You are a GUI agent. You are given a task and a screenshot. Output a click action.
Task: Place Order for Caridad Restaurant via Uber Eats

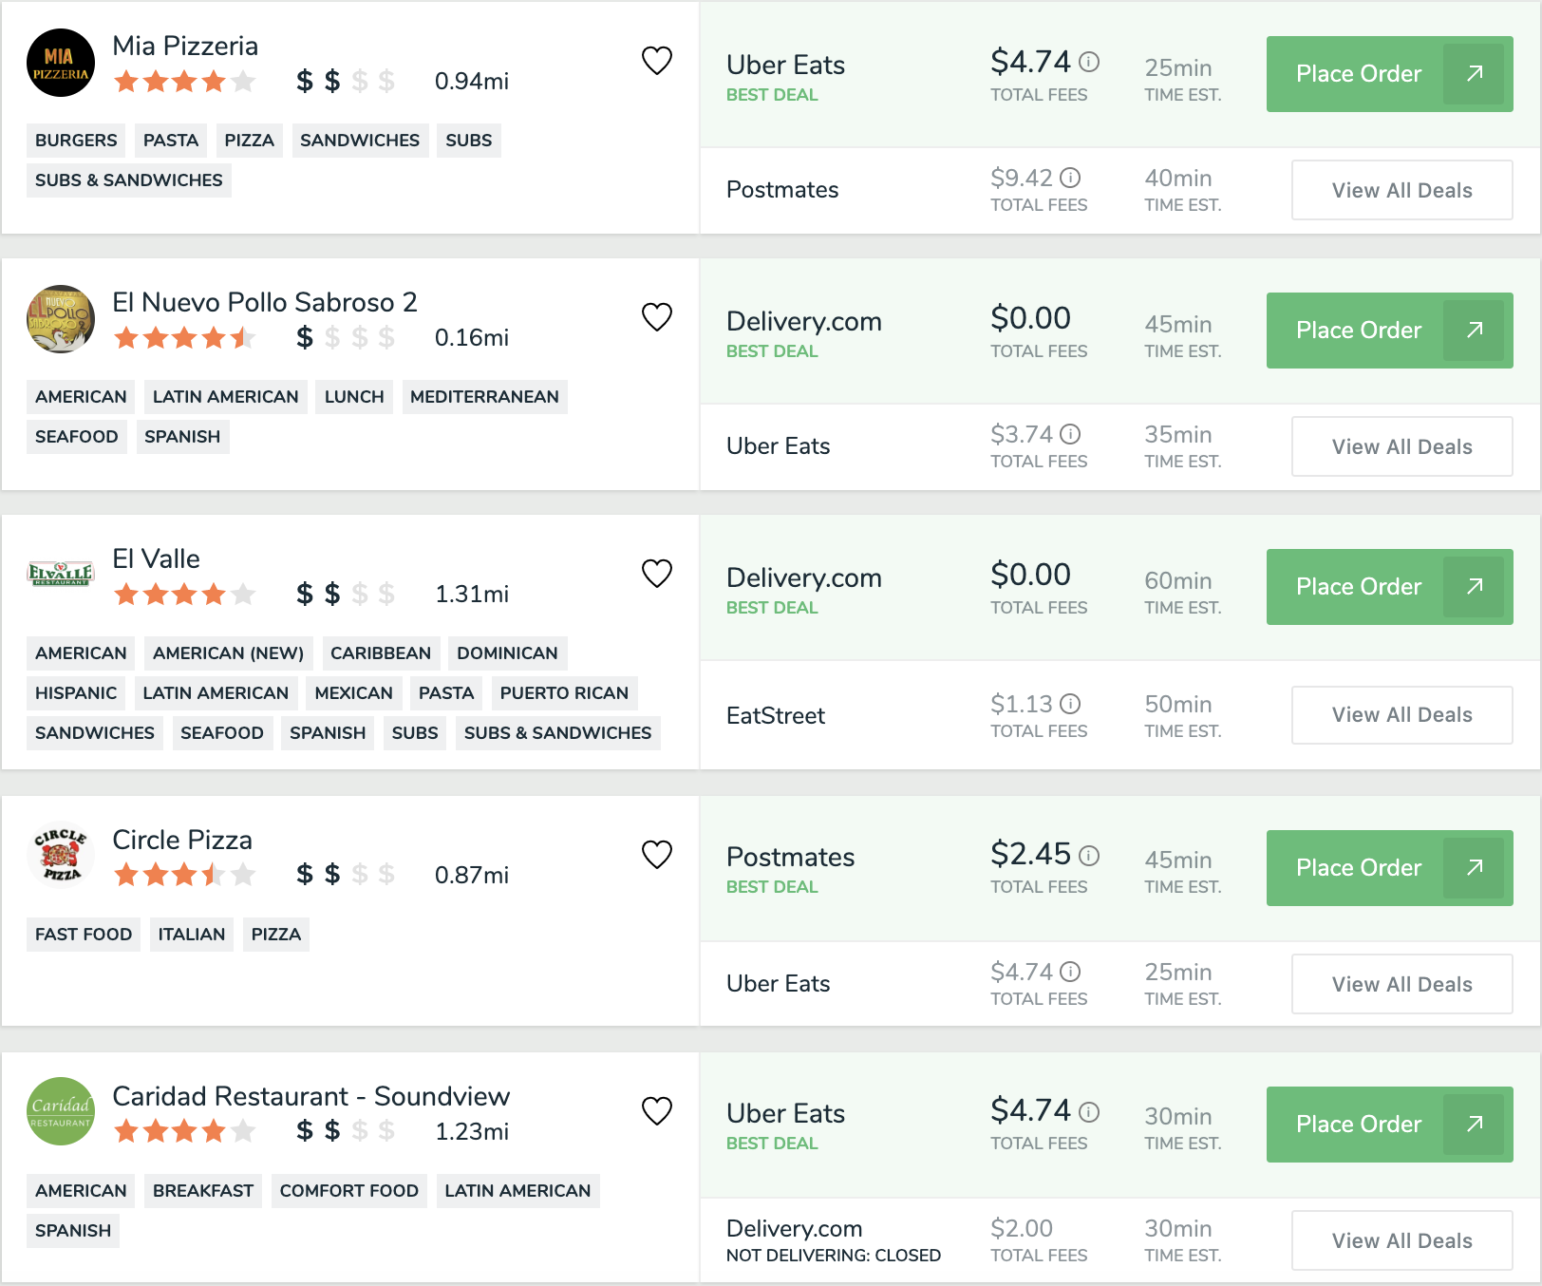coord(1389,1125)
